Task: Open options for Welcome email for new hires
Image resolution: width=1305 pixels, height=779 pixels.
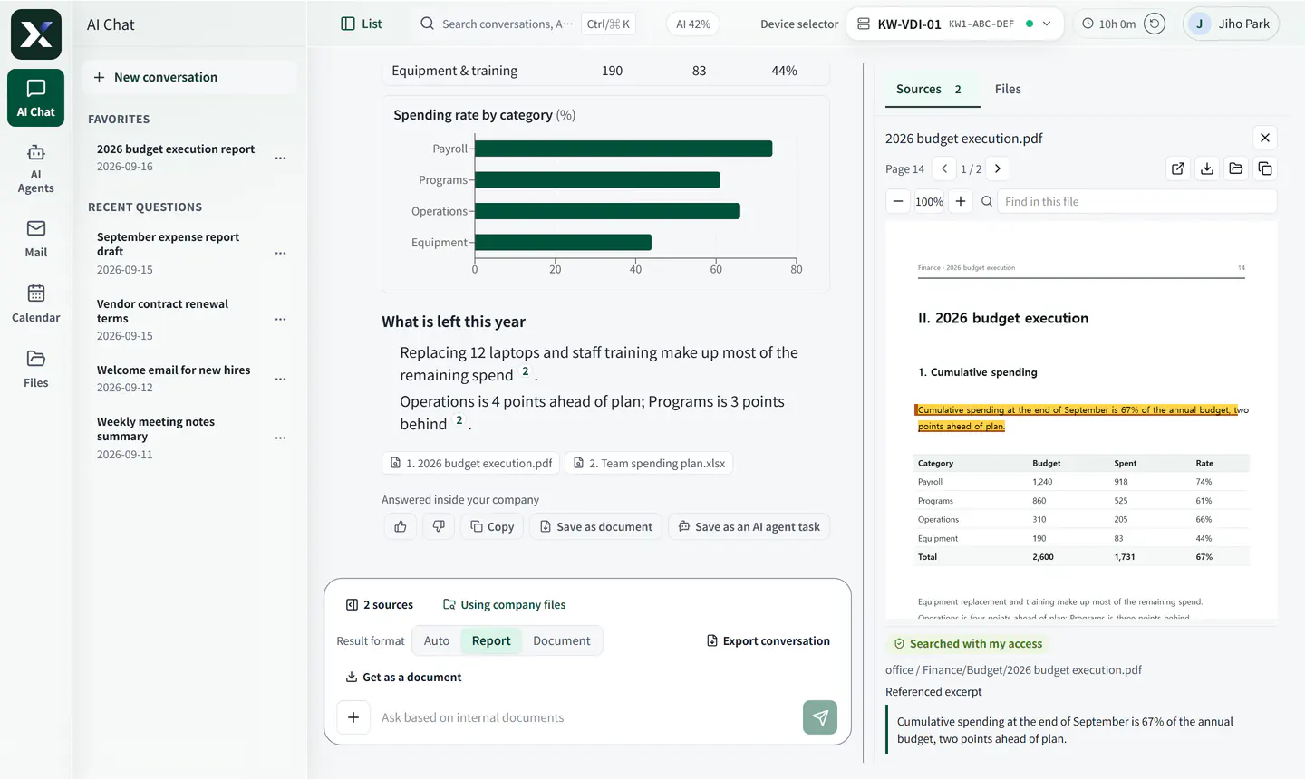Action: 281,379
